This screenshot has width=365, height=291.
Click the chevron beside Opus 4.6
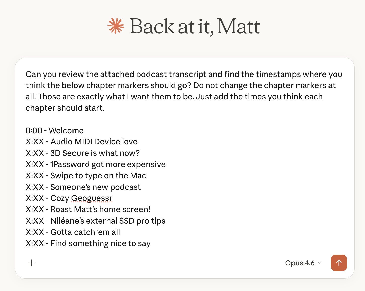click(x=320, y=263)
